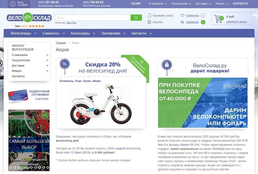This screenshot has height=174, width=258.
Task: Click Жалобы link
Action: [x=158, y=22]
